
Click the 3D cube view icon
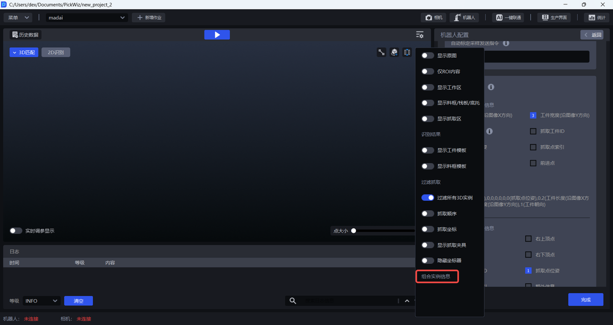(x=394, y=53)
